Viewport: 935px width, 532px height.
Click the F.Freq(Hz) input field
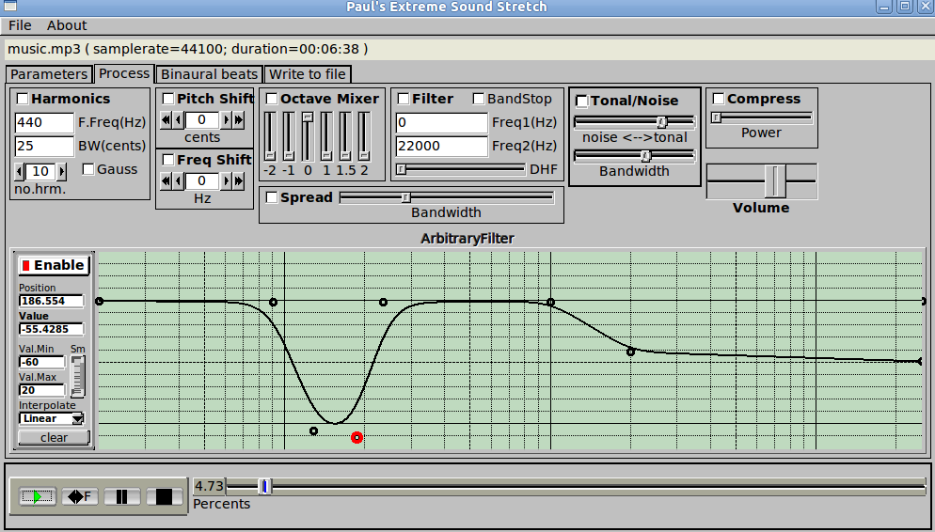(x=44, y=122)
